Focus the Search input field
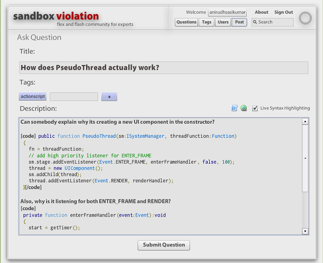Image resolution: width=323 pixels, height=263 pixels. 272,22
